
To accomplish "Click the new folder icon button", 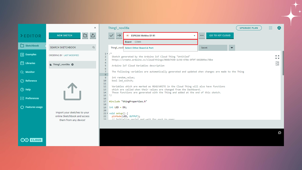I will pos(85,35).
